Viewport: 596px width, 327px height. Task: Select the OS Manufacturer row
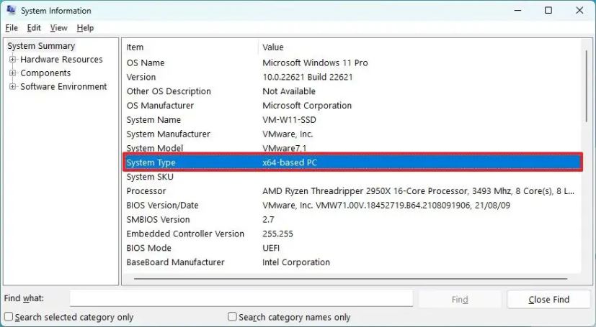[x=352, y=106]
